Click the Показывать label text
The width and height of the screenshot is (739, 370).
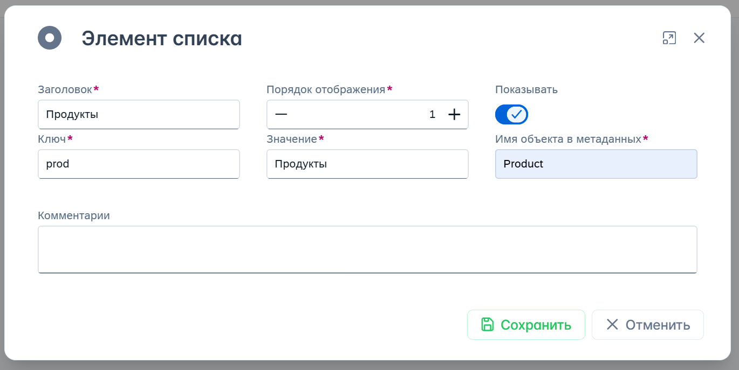[526, 89]
